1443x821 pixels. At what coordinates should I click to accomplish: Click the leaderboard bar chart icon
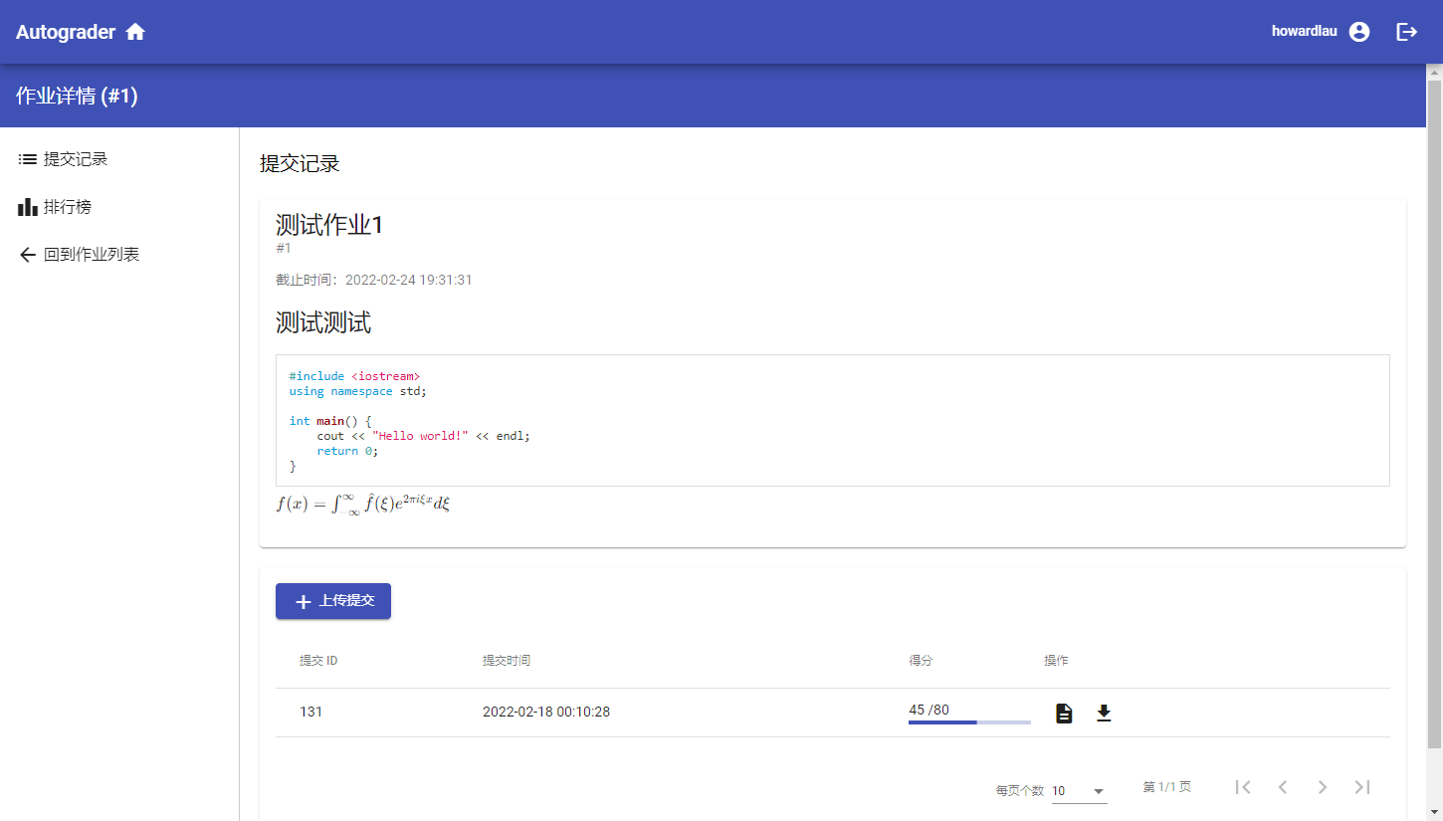pos(28,207)
